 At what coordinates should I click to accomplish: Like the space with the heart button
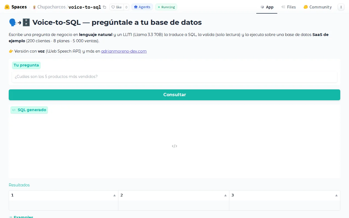[116, 7]
